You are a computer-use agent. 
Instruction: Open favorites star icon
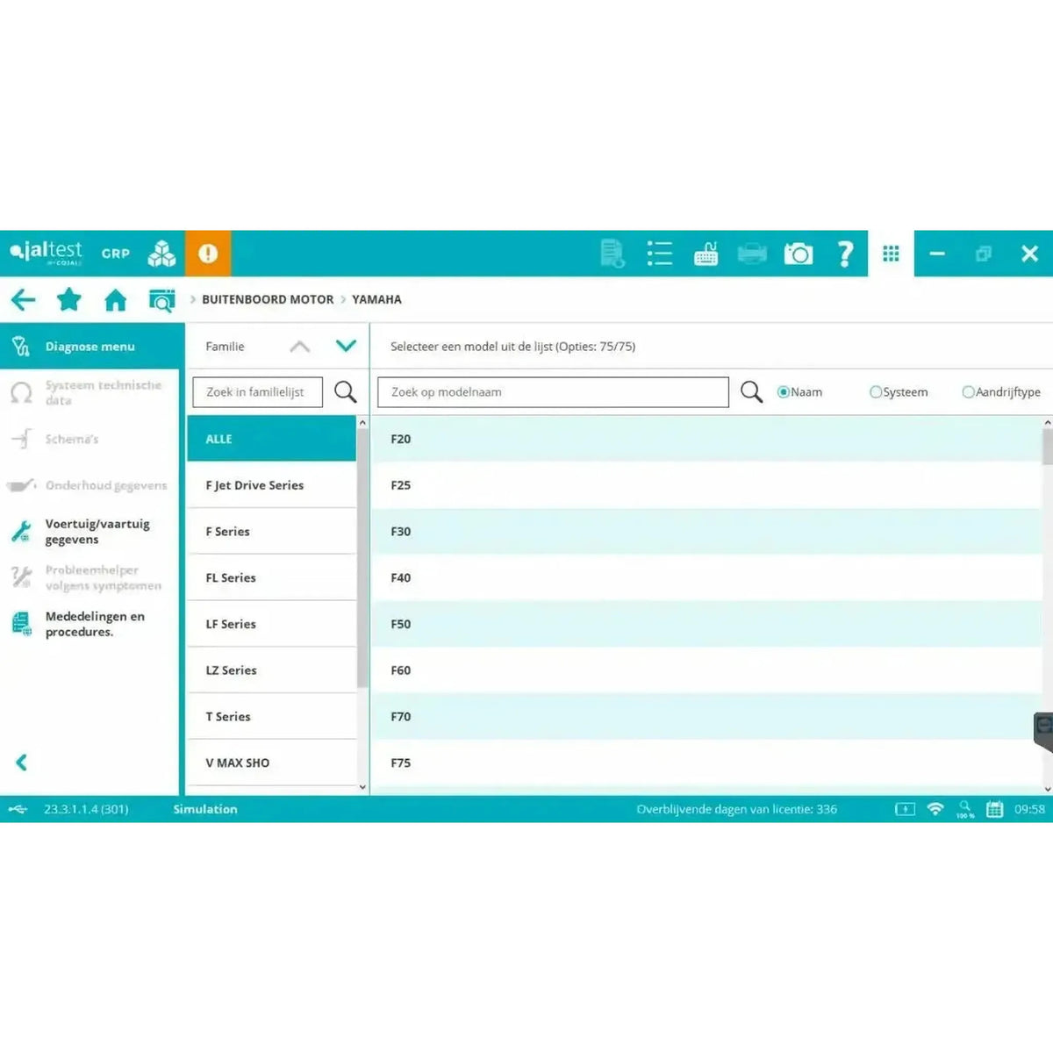coord(68,300)
